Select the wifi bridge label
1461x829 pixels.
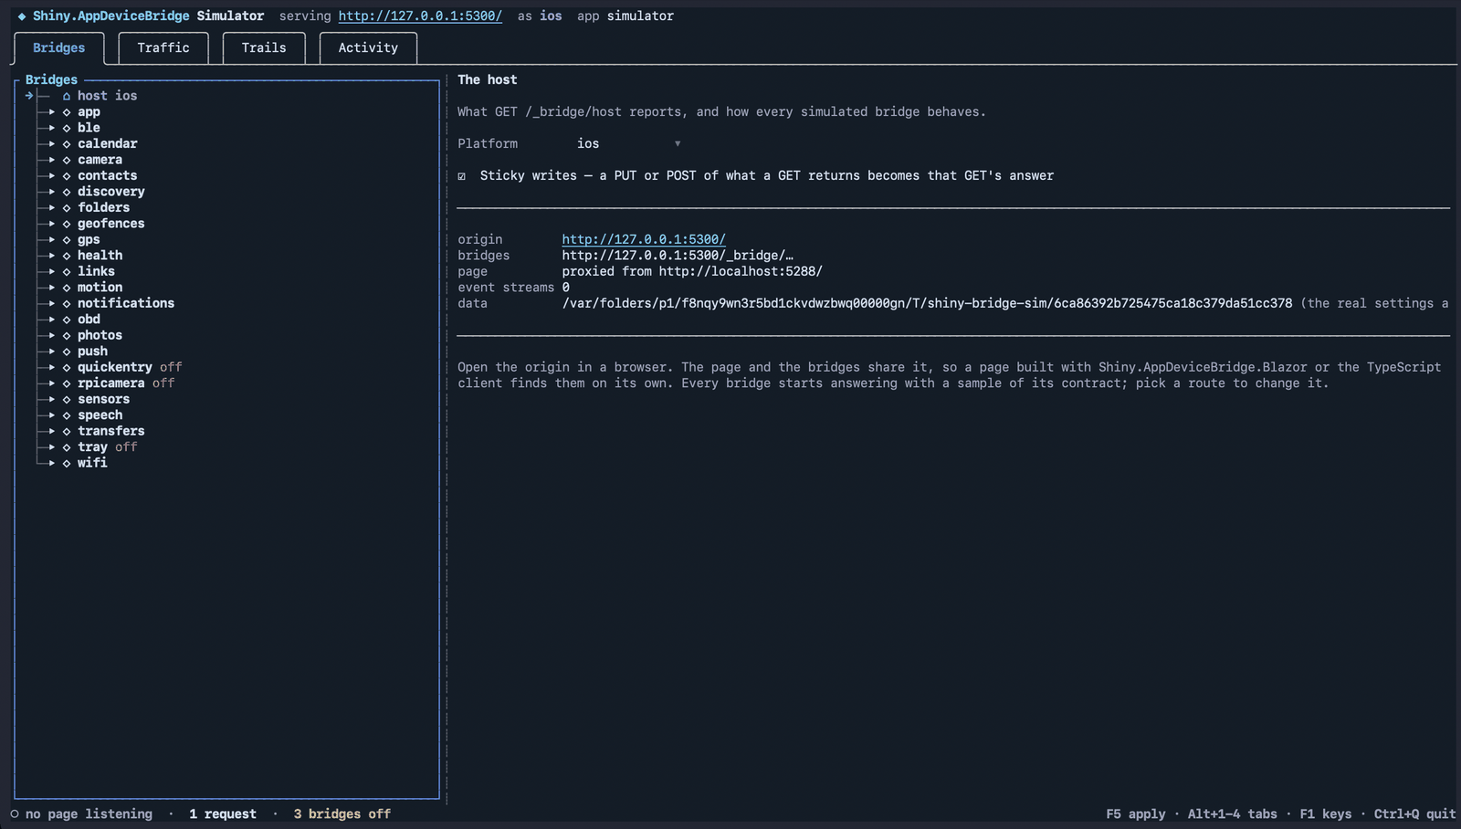[x=92, y=463]
